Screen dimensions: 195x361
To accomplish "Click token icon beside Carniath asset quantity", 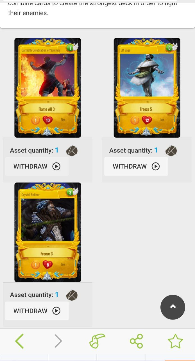I will pyautogui.click(x=72, y=151).
